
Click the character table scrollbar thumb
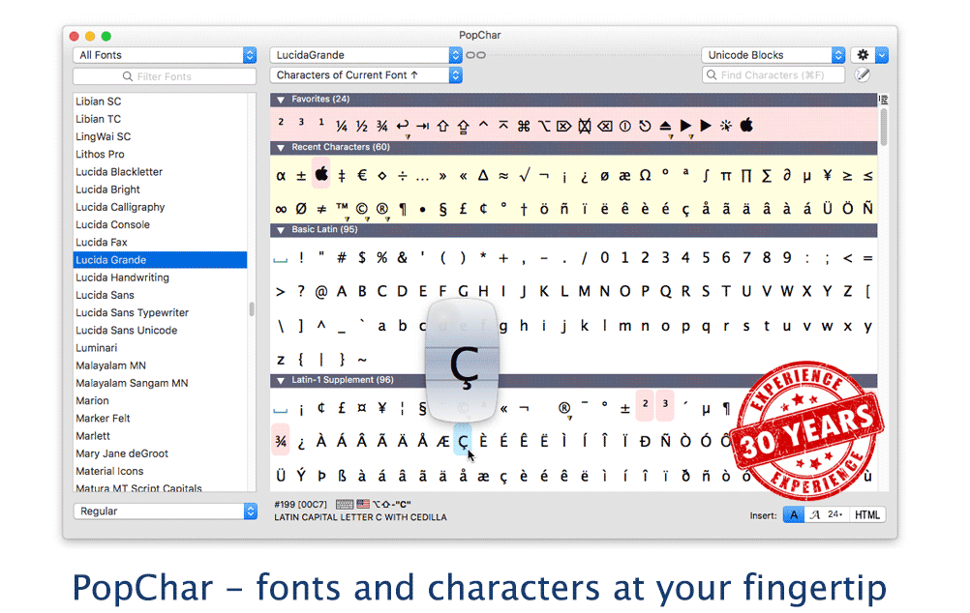point(884,127)
